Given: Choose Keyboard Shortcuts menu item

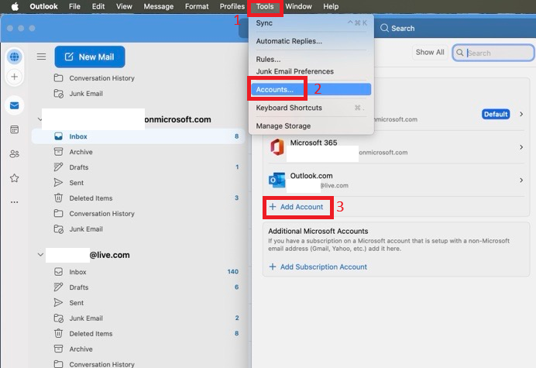Looking at the screenshot, I should coord(311,108).
